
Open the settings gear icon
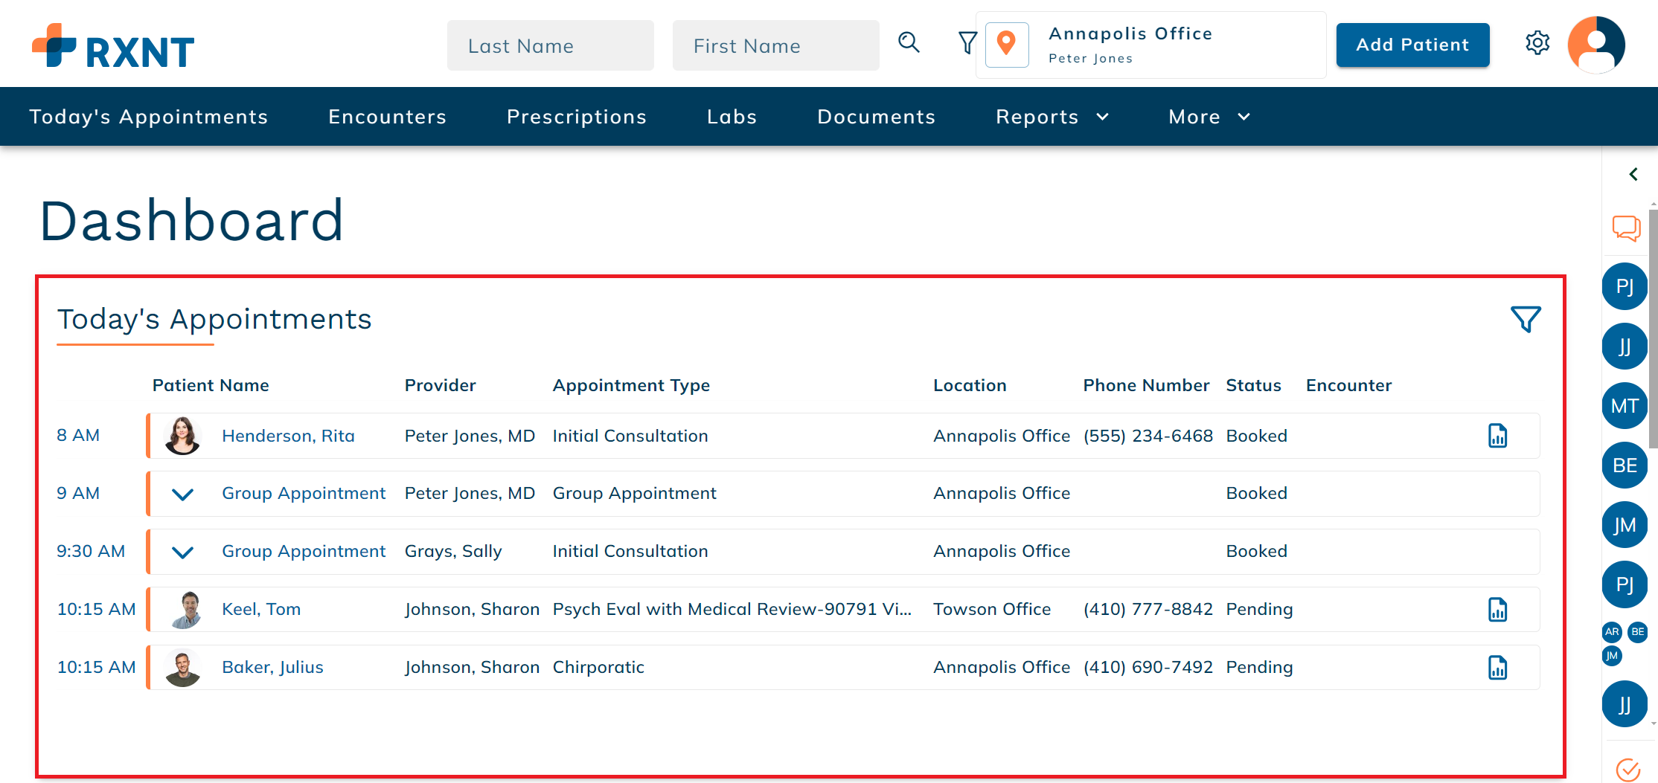[x=1537, y=43]
